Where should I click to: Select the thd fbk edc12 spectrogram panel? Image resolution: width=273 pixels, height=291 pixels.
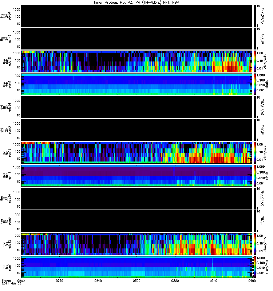coord(137,153)
